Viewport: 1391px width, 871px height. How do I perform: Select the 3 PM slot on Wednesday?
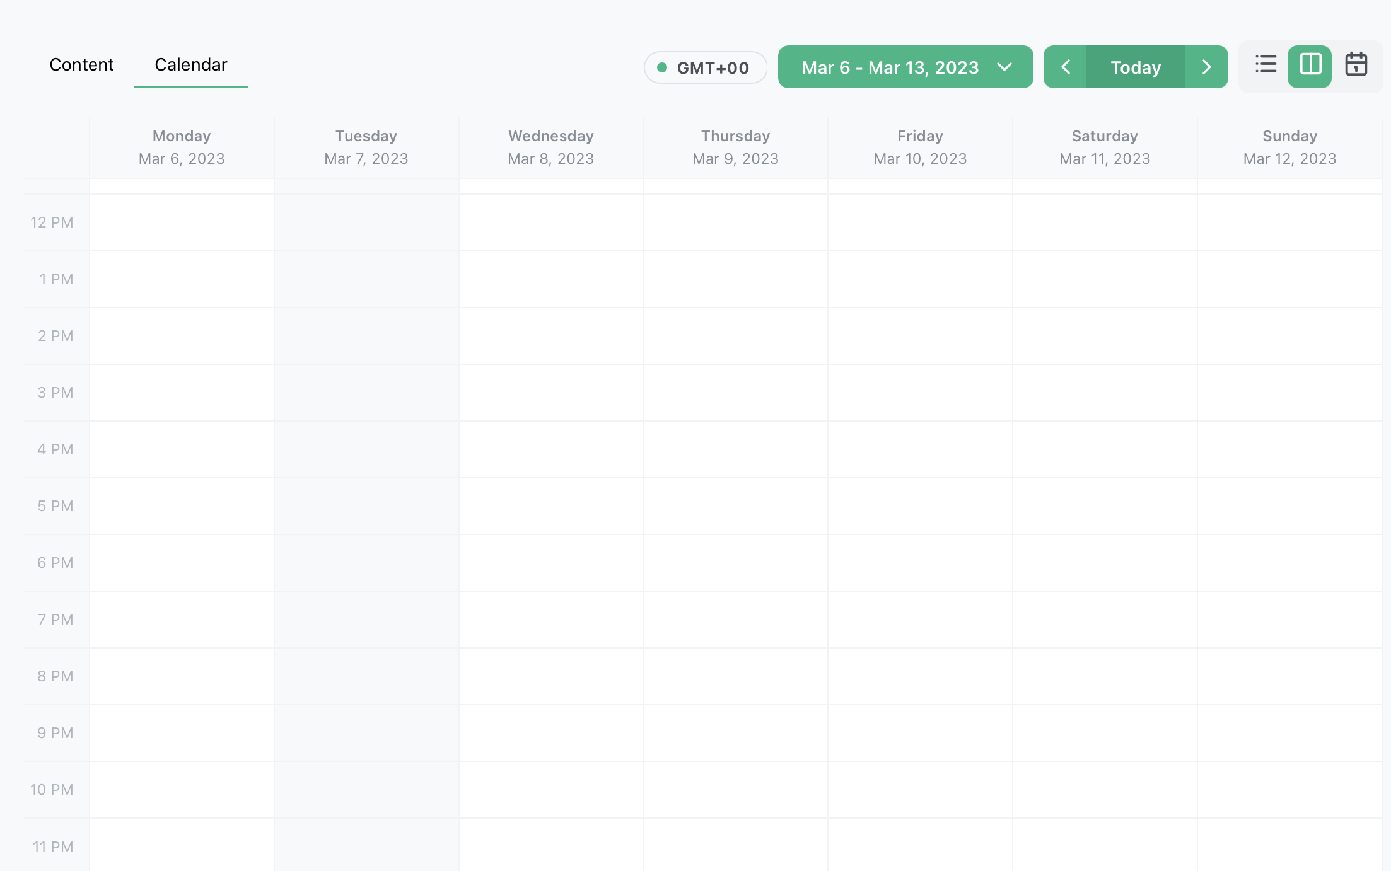(x=551, y=393)
